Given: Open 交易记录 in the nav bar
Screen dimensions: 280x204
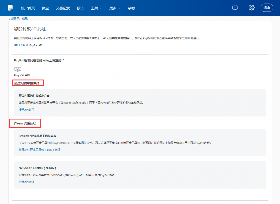Looking at the screenshot, I should point(63,8).
